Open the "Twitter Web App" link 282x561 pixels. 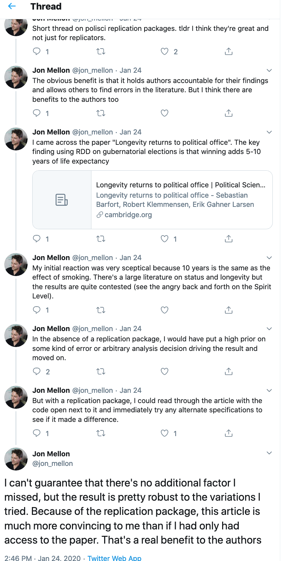(x=114, y=558)
